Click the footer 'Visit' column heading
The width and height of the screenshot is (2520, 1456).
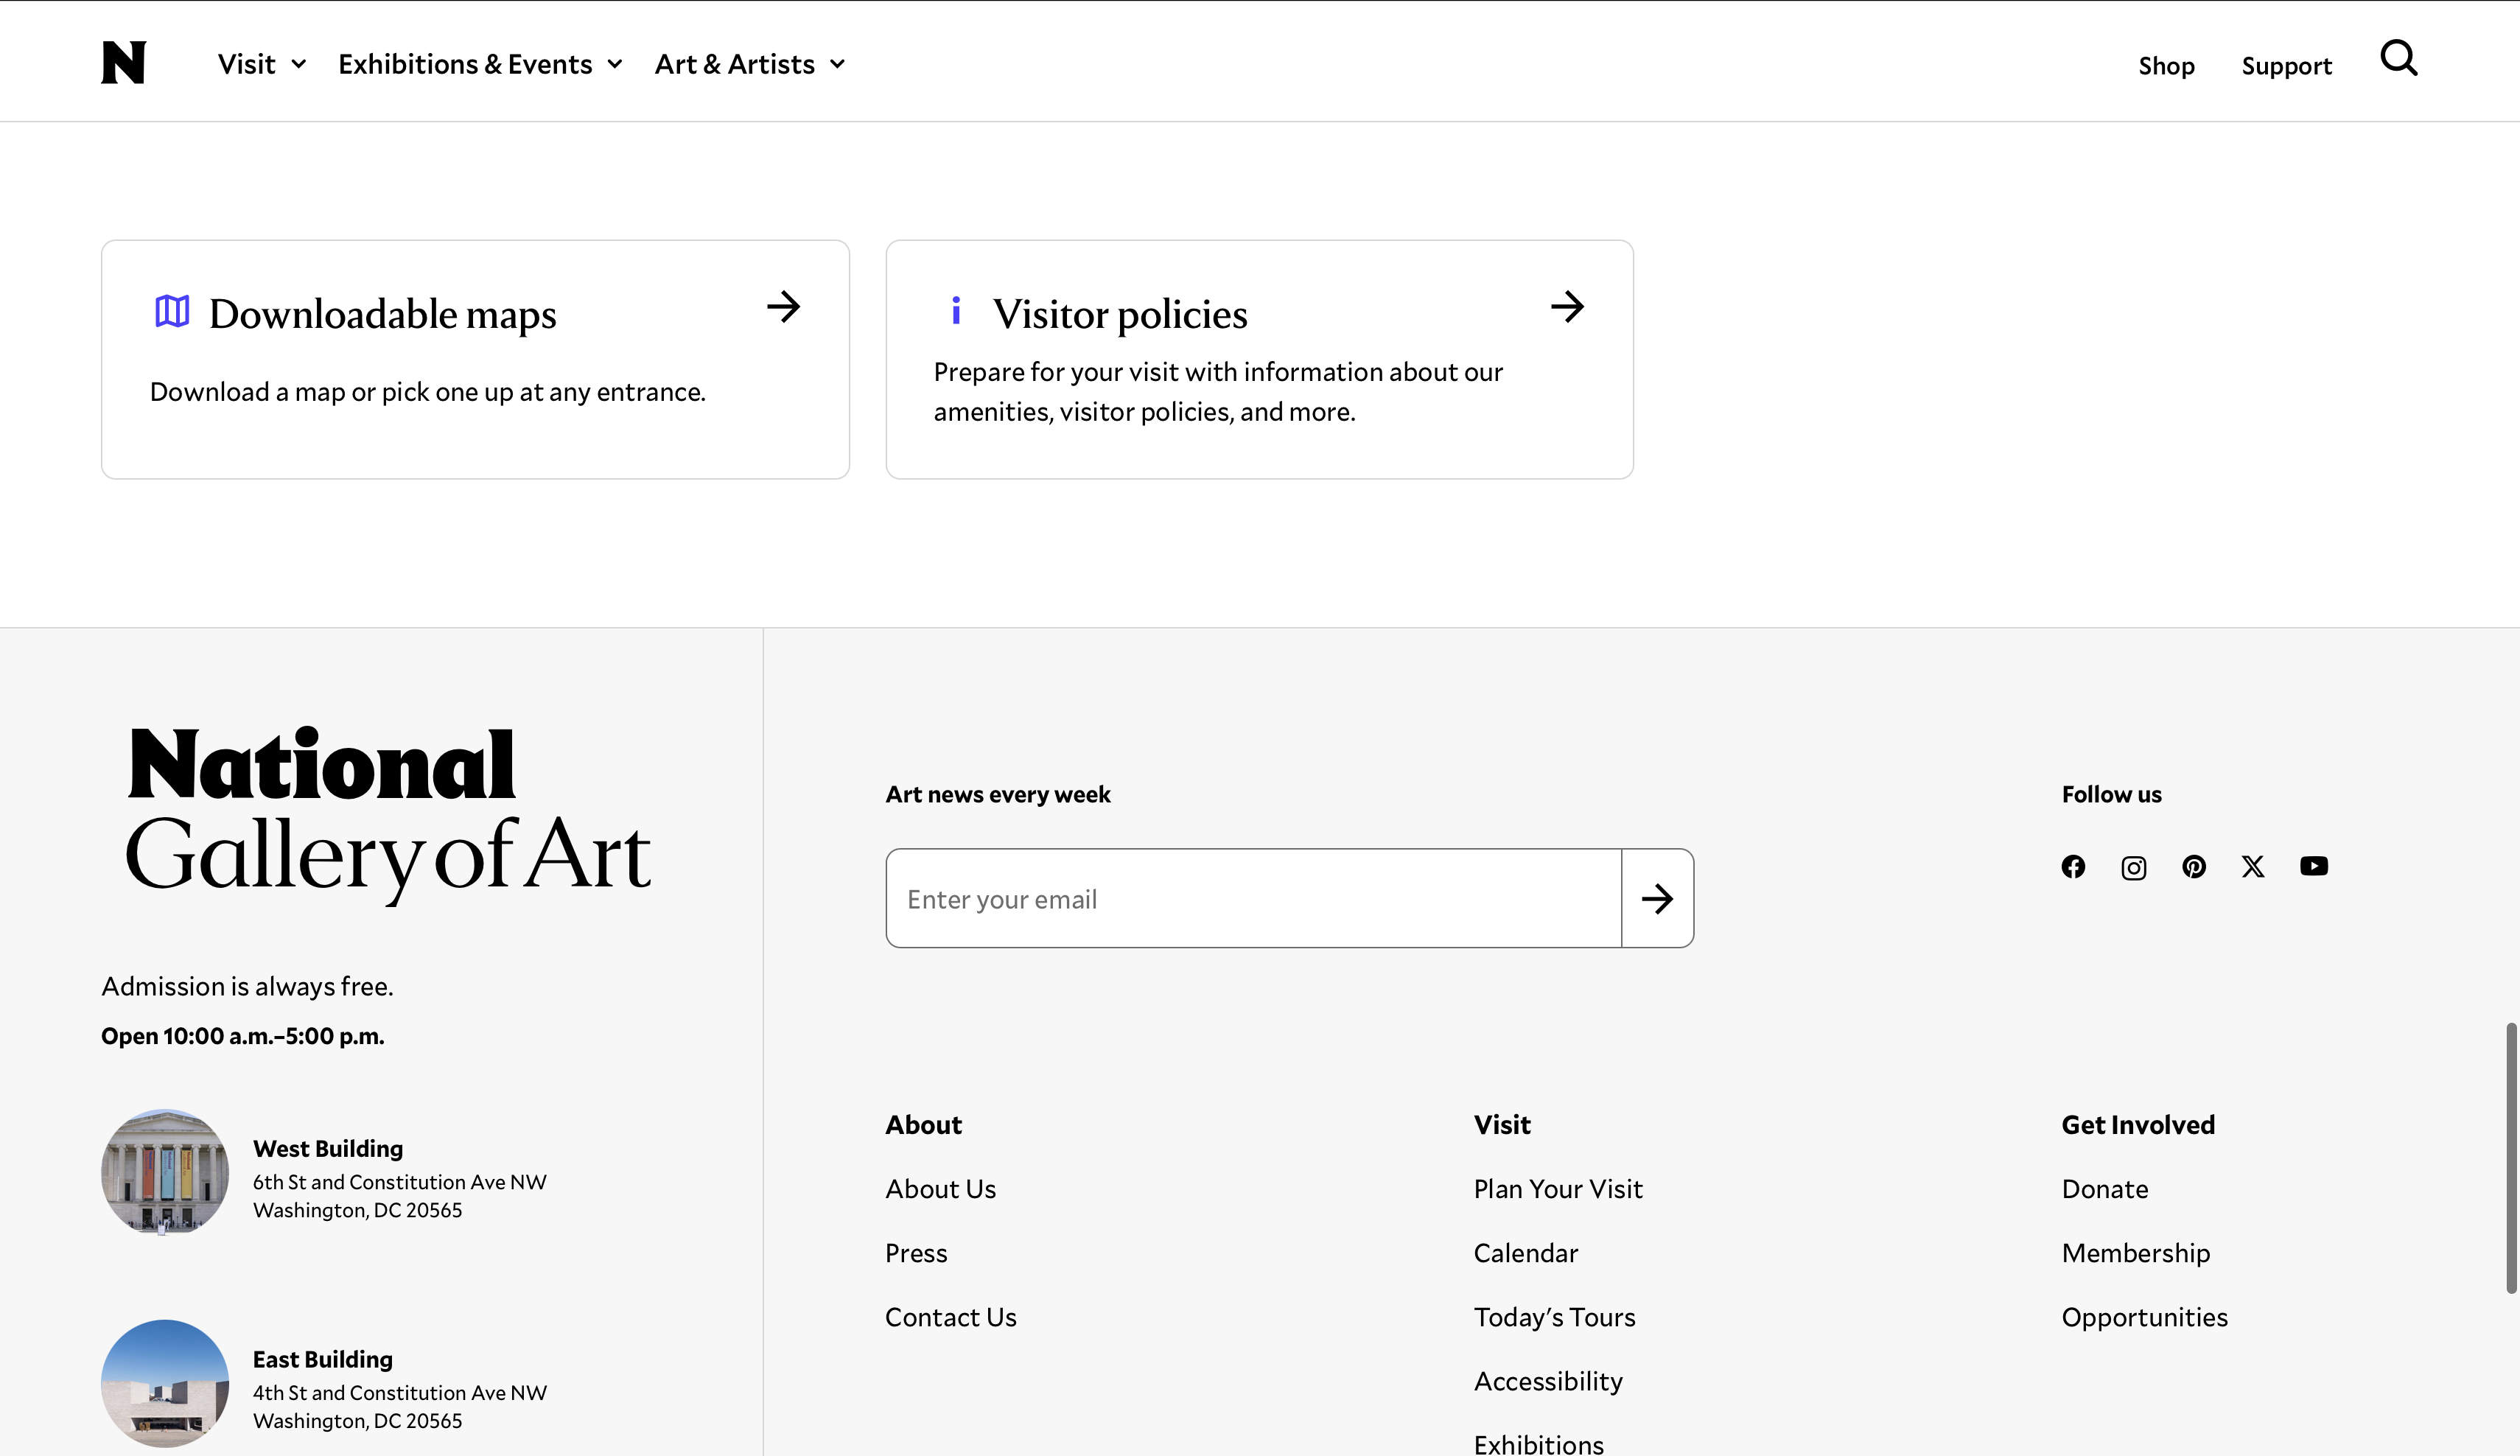point(1502,1125)
